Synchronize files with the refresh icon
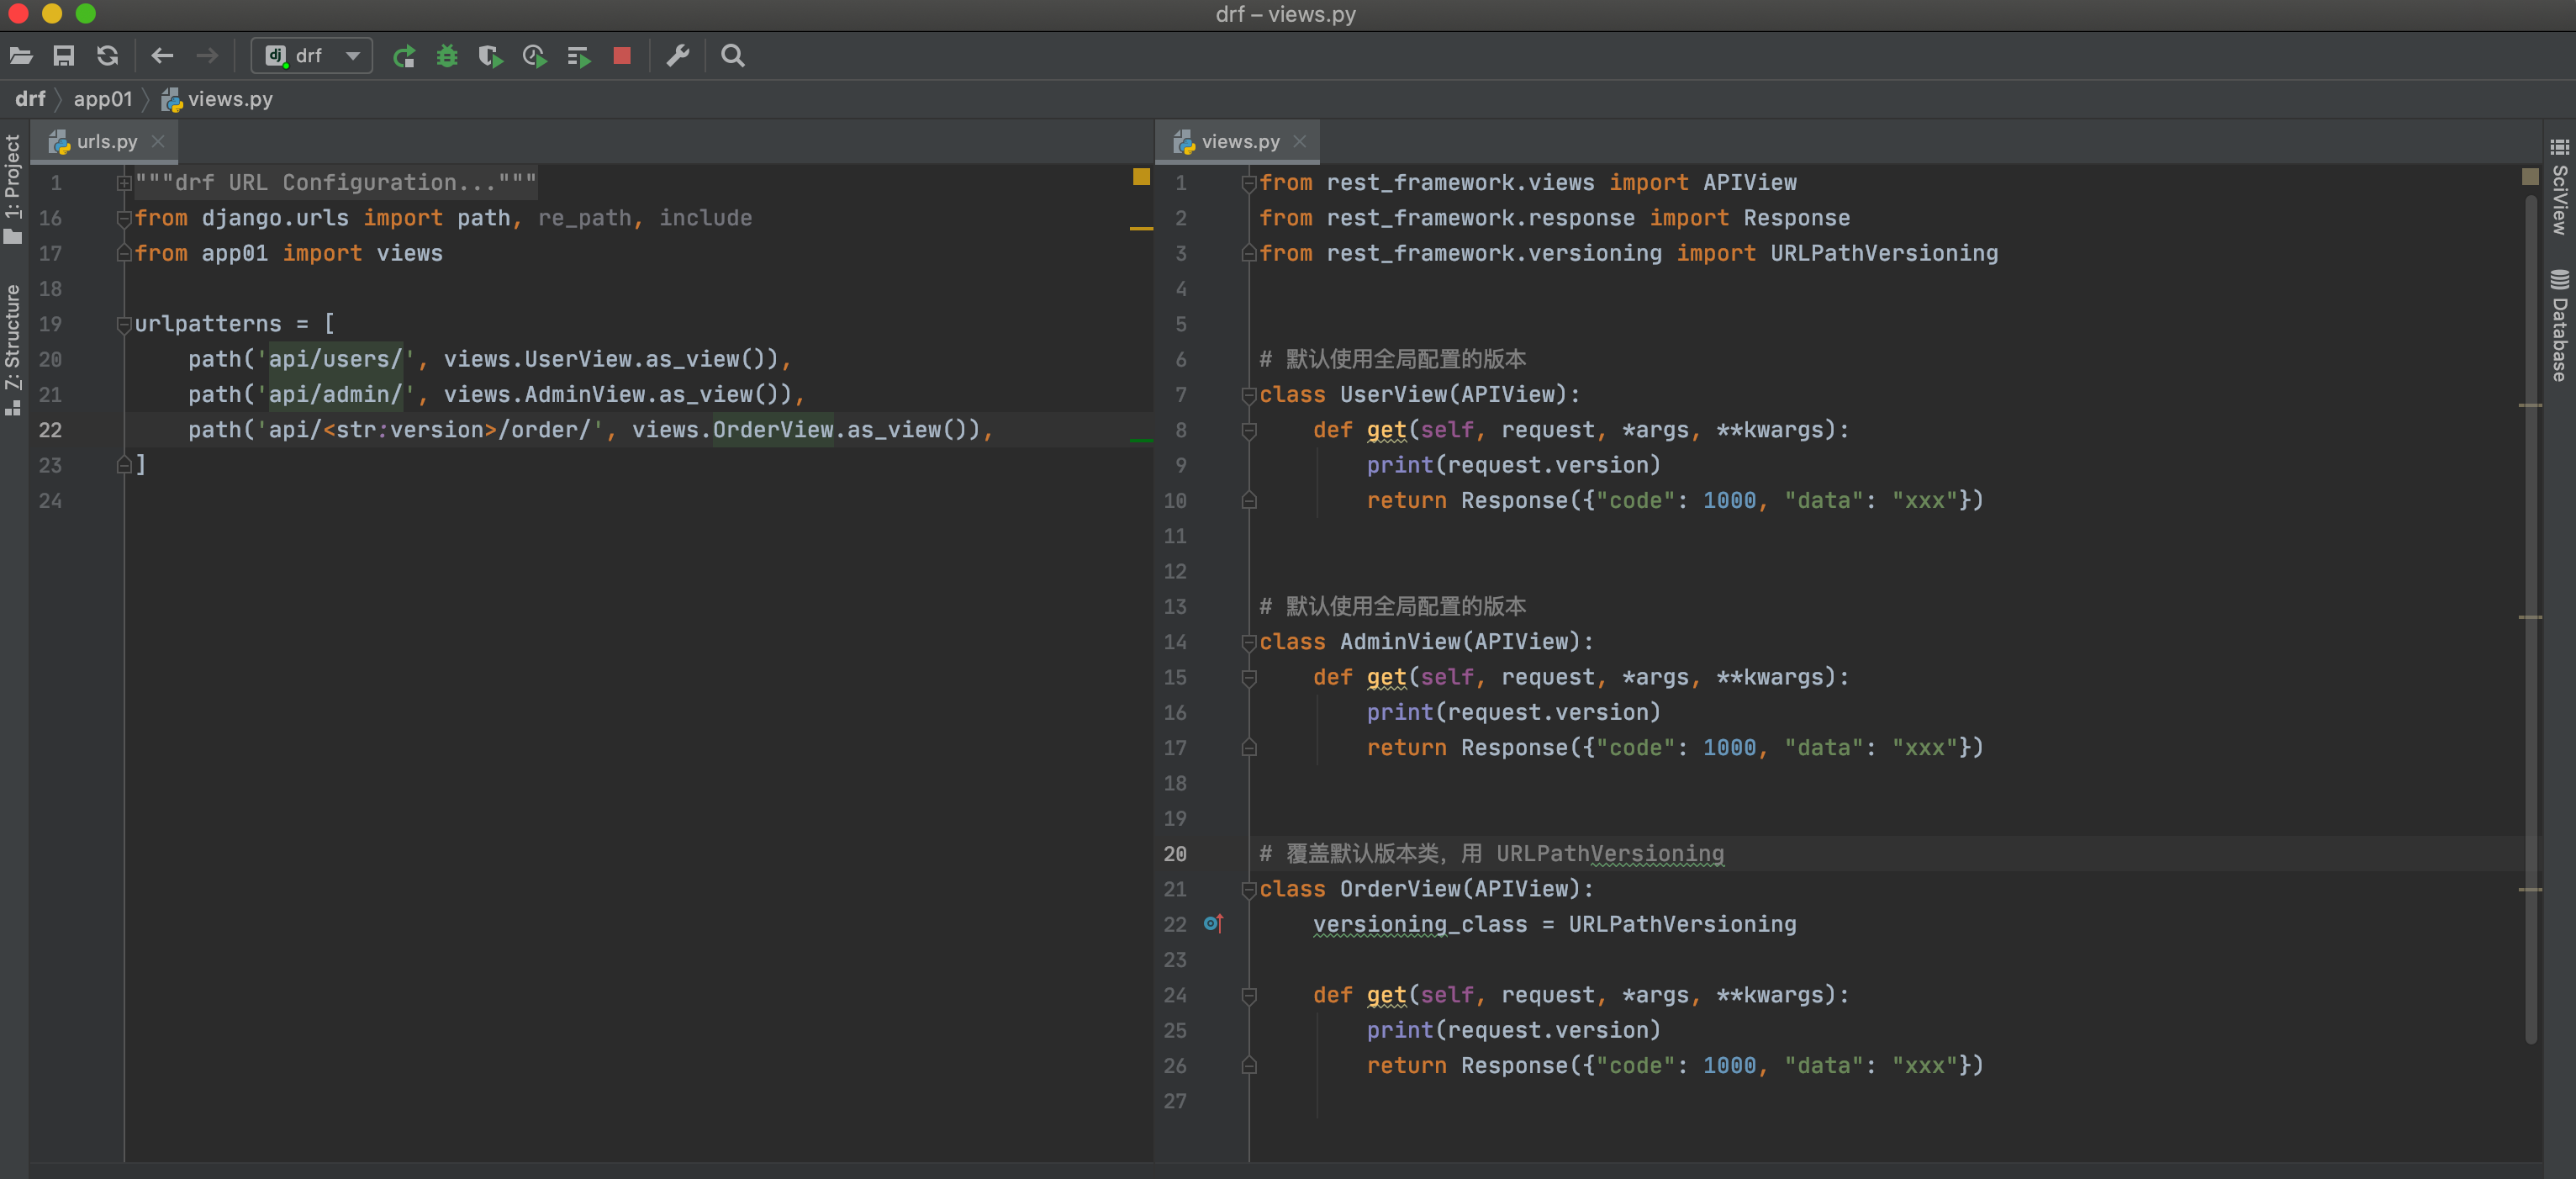 tap(107, 56)
